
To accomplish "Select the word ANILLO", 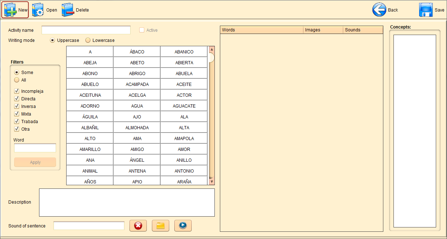I will [x=184, y=160].
